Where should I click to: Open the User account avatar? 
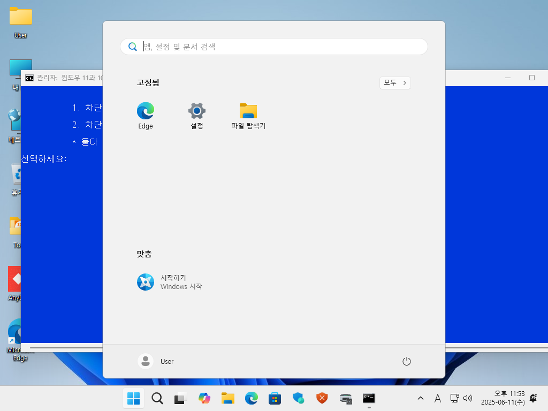[146, 361]
